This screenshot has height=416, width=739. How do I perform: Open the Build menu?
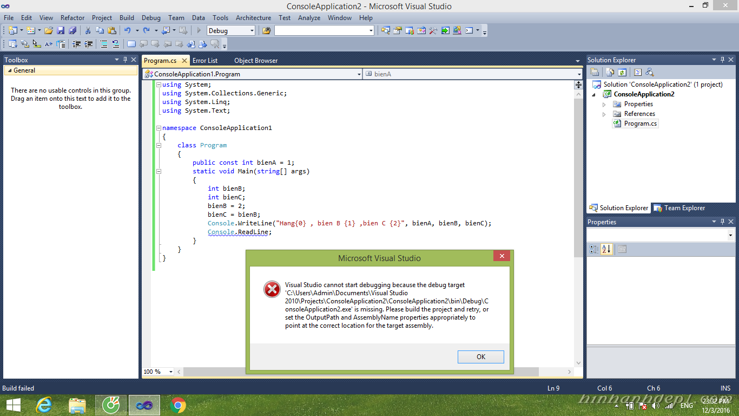(x=127, y=18)
